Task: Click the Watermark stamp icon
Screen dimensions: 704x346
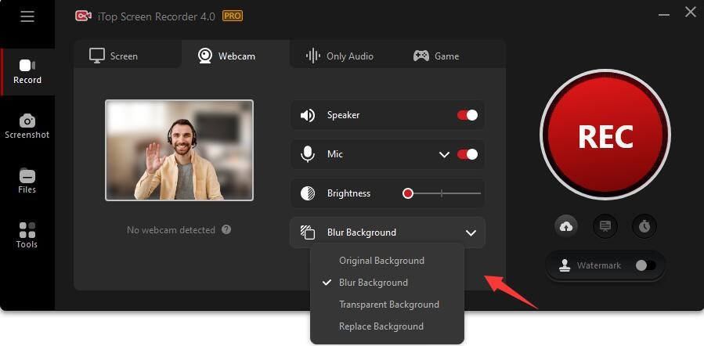Action: pos(565,265)
